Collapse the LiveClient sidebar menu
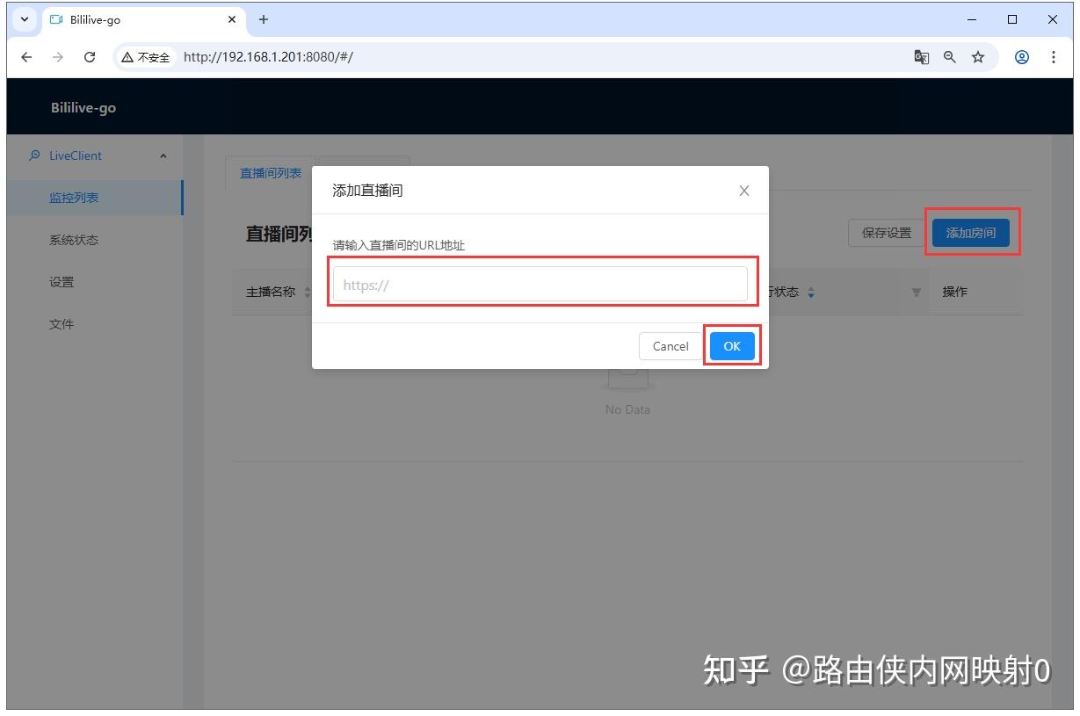This screenshot has height=716, width=1080. 163,156
